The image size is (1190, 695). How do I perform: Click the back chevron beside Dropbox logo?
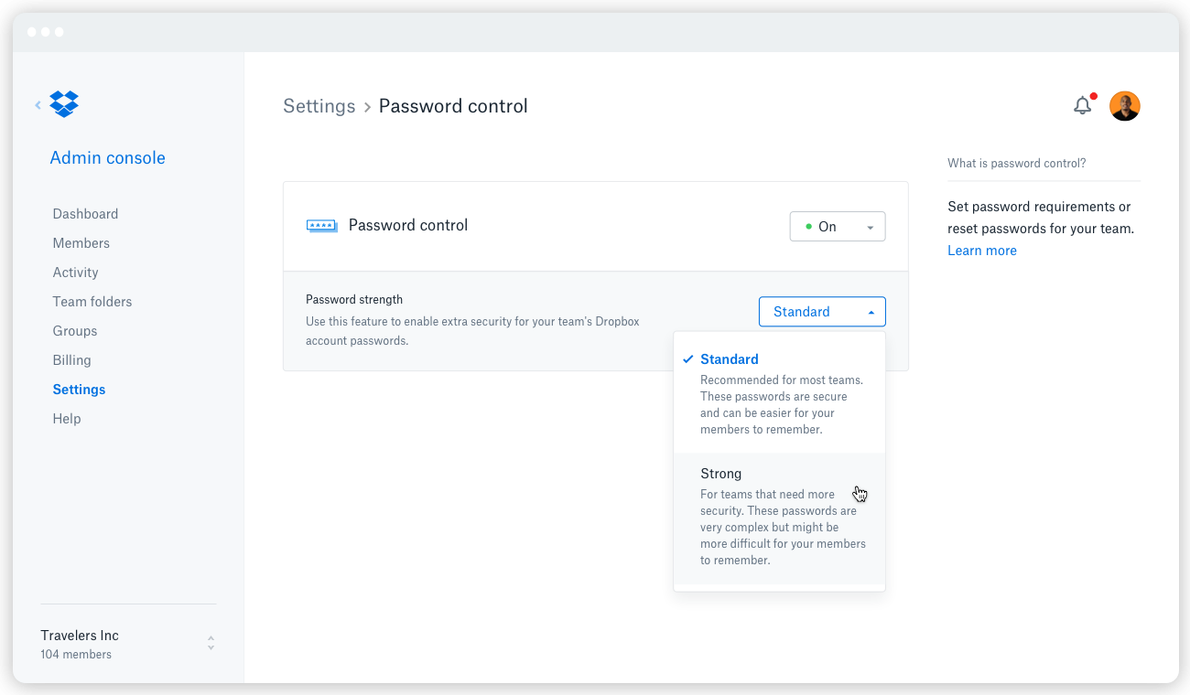pyautogui.click(x=38, y=105)
